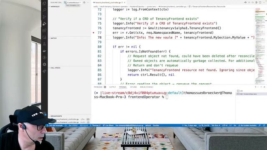Start debugging with green play icon

point(65,2)
